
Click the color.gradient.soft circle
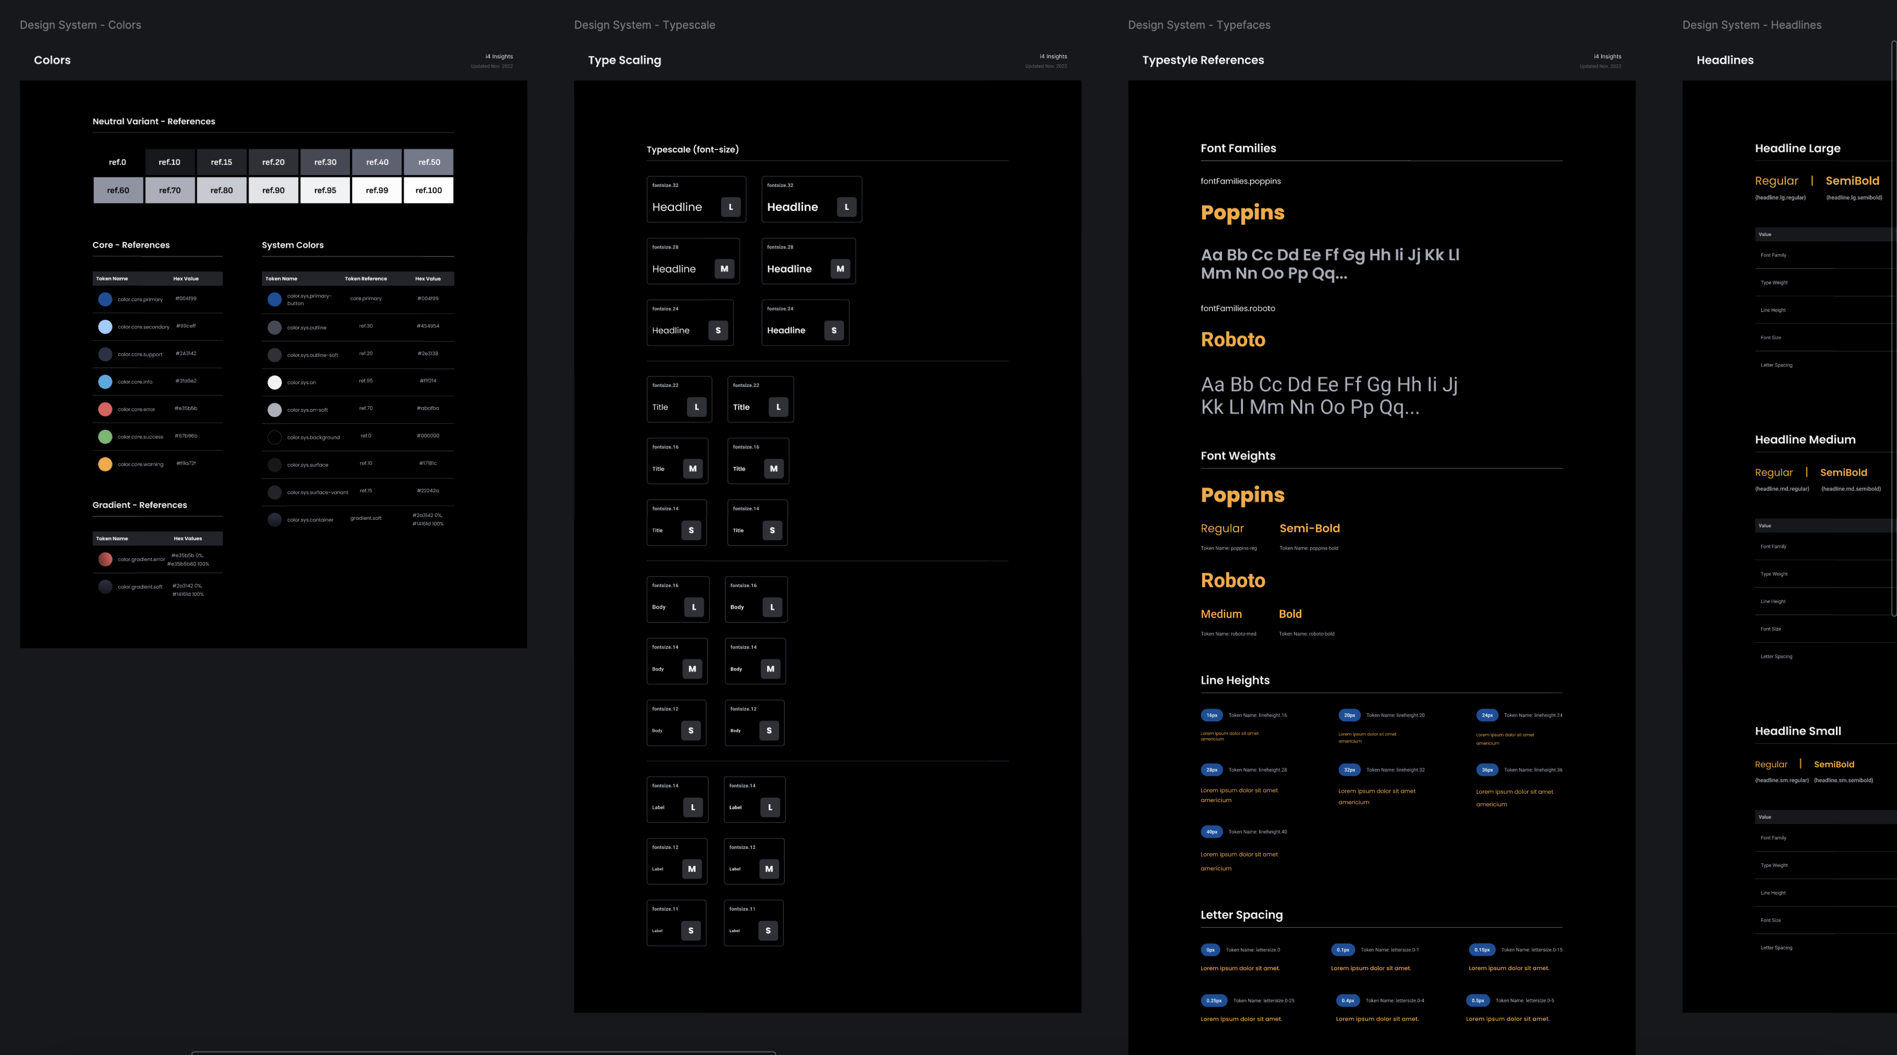[x=105, y=586]
